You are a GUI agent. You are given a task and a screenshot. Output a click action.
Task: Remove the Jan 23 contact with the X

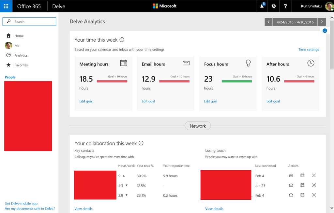point(314,185)
